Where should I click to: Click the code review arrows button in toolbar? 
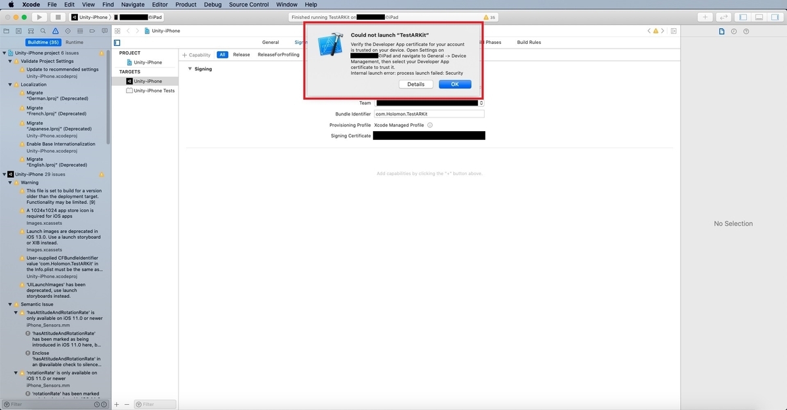point(724,17)
